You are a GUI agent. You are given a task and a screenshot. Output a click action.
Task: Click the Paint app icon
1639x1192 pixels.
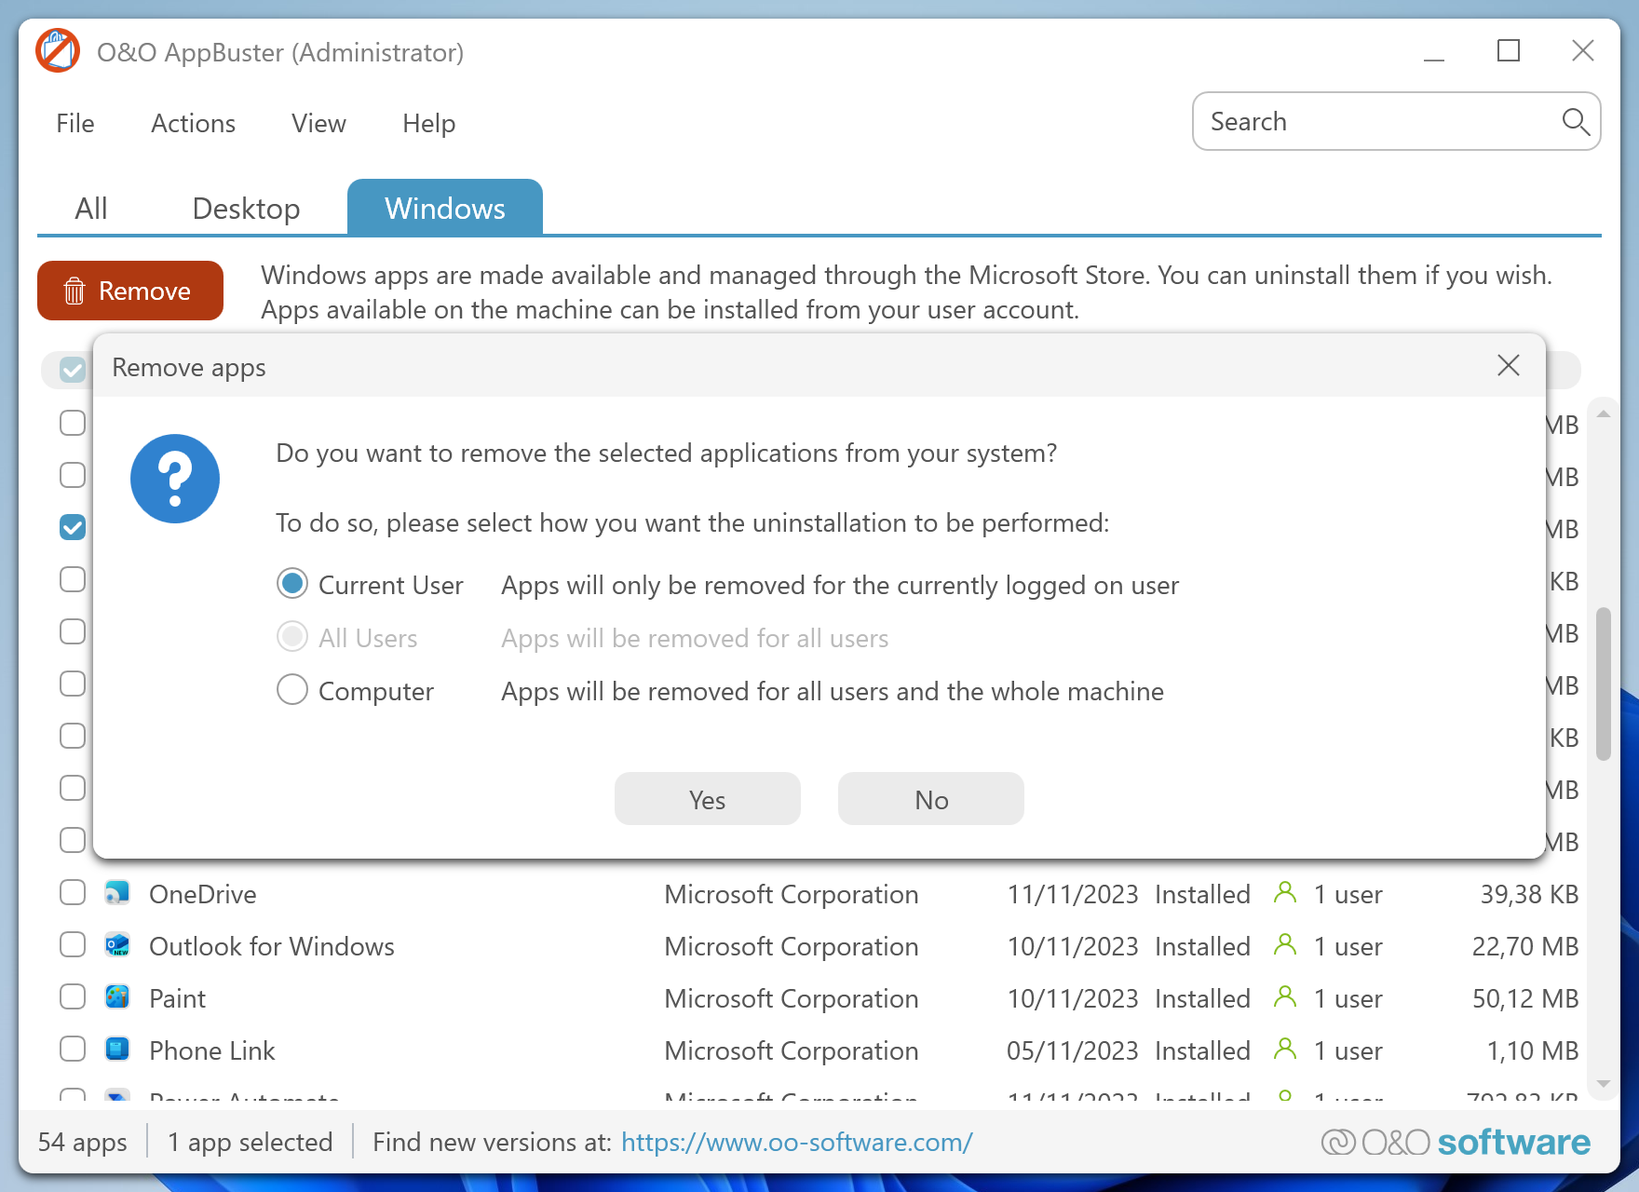tap(117, 997)
